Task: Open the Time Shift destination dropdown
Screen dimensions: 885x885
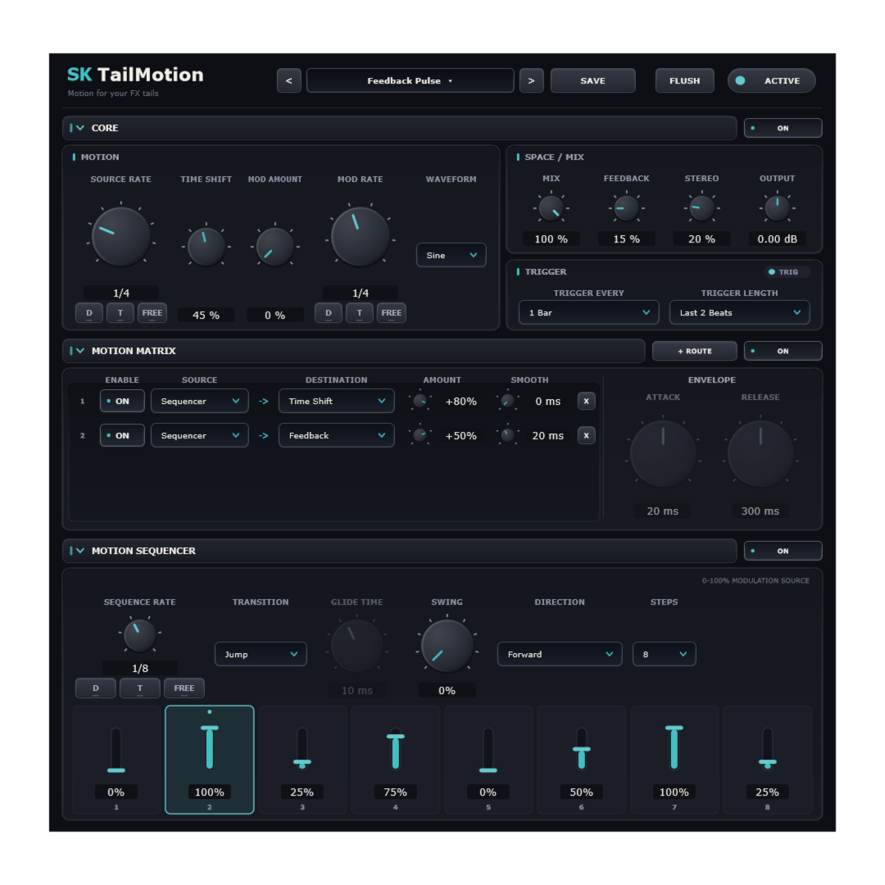Action: coord(337,402)
